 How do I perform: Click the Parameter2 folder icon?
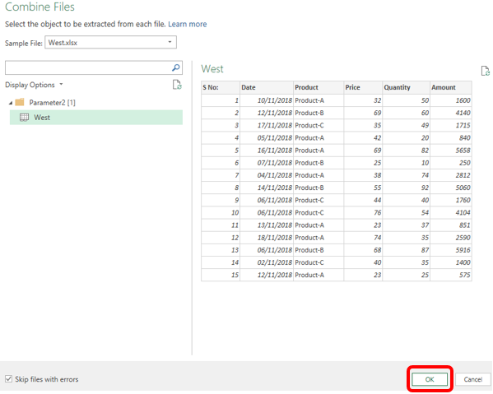(20, 102)
